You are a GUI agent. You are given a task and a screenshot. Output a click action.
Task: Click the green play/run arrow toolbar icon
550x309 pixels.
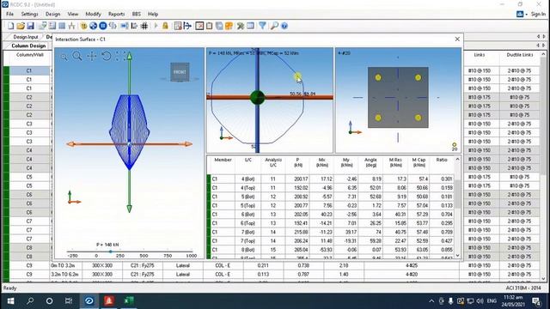[156, 26]
